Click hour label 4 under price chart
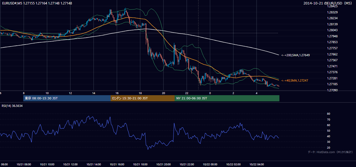This screenshot has width=356, height=167. tap(257, 93)
